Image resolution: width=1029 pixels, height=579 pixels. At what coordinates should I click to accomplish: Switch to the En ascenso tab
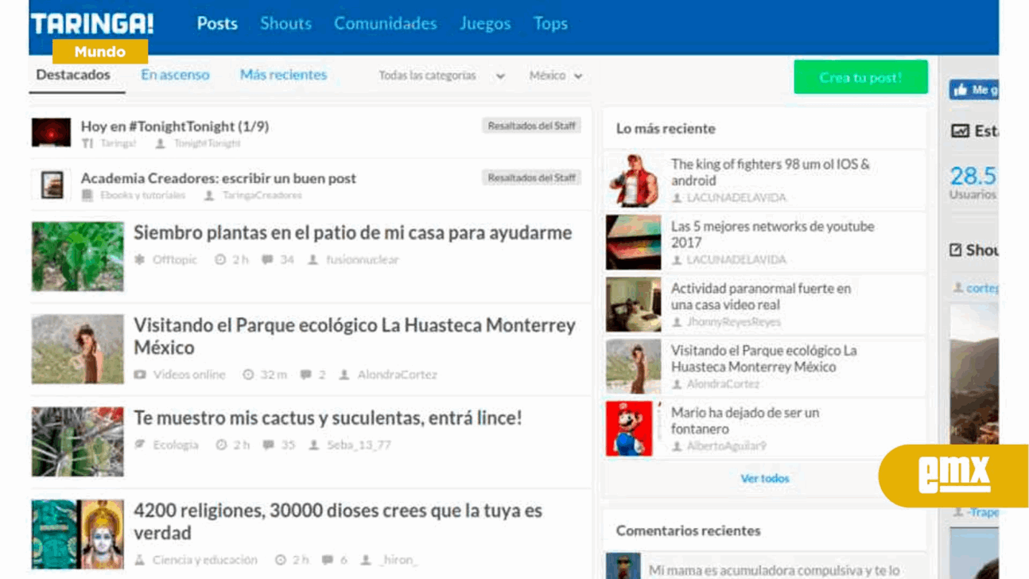pyautogui.click(x=175, y=75)
